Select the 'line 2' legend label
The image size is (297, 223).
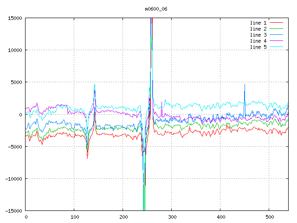pyautogui.click(x=258, y=29)
